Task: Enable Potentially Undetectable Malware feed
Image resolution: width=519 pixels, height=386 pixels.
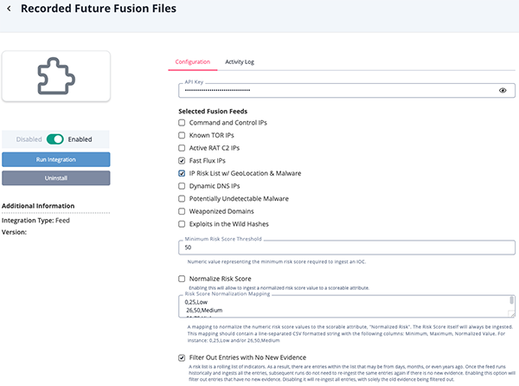Action: point(183,198)
